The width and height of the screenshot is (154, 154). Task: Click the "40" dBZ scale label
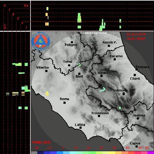click(114, 148)
